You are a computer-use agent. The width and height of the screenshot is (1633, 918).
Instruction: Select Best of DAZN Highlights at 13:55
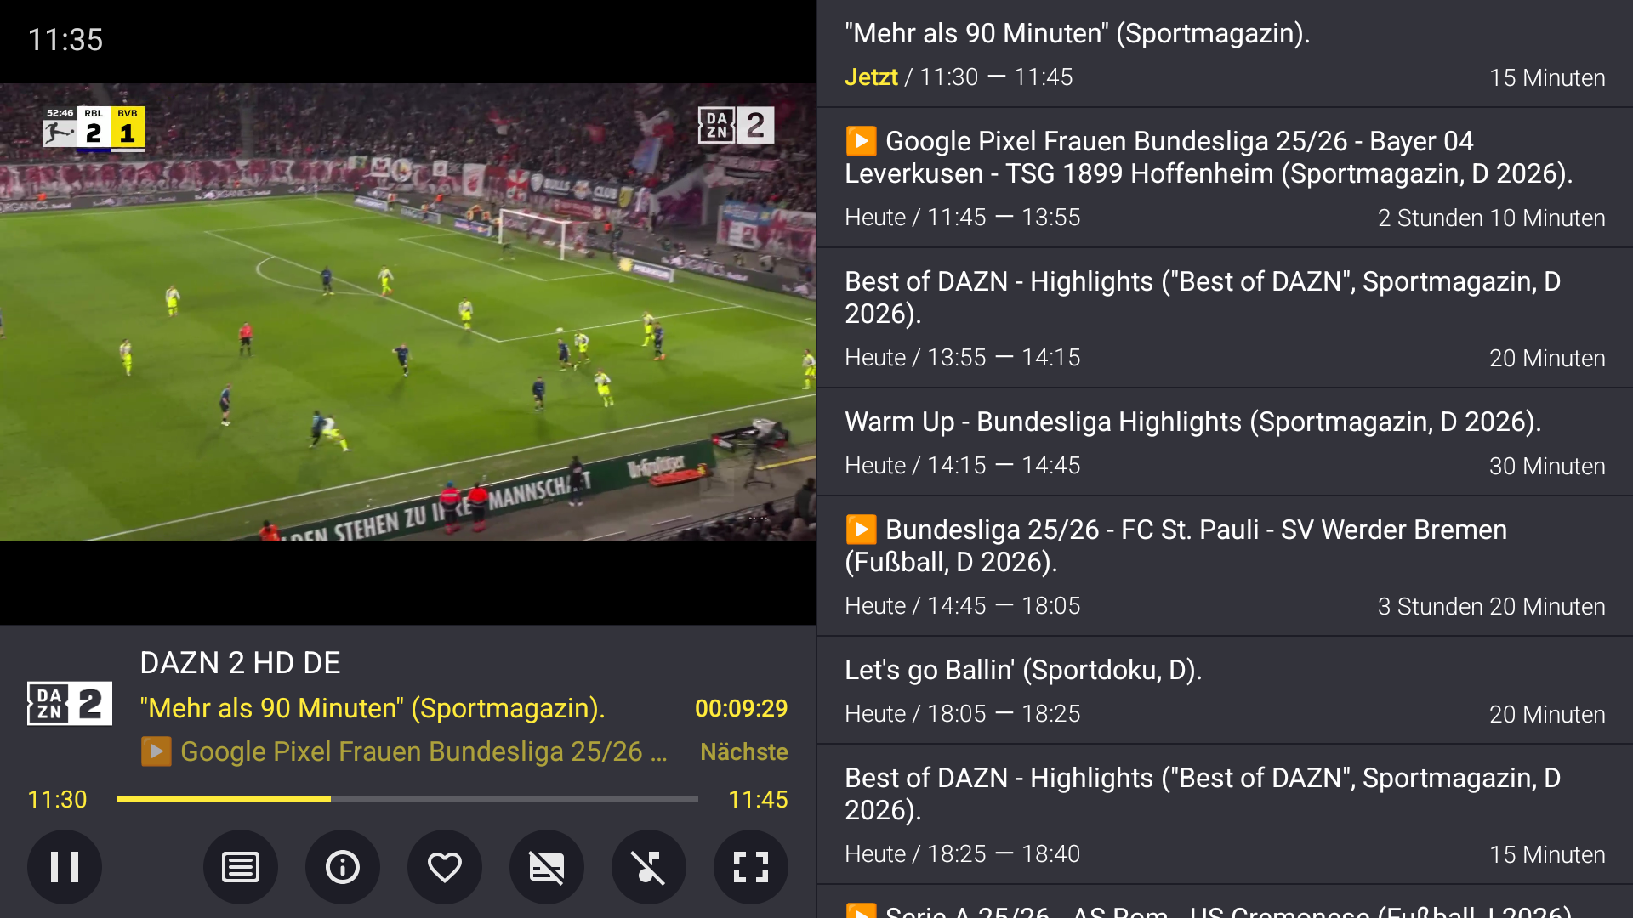click(x=1225, y=319)
